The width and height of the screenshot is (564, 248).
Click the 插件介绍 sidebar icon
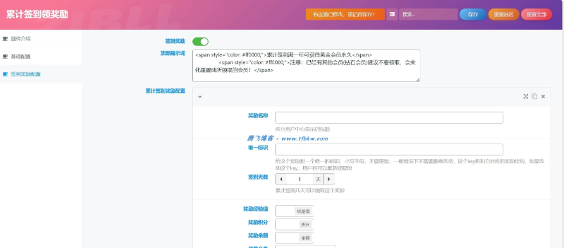coord(5,39)
